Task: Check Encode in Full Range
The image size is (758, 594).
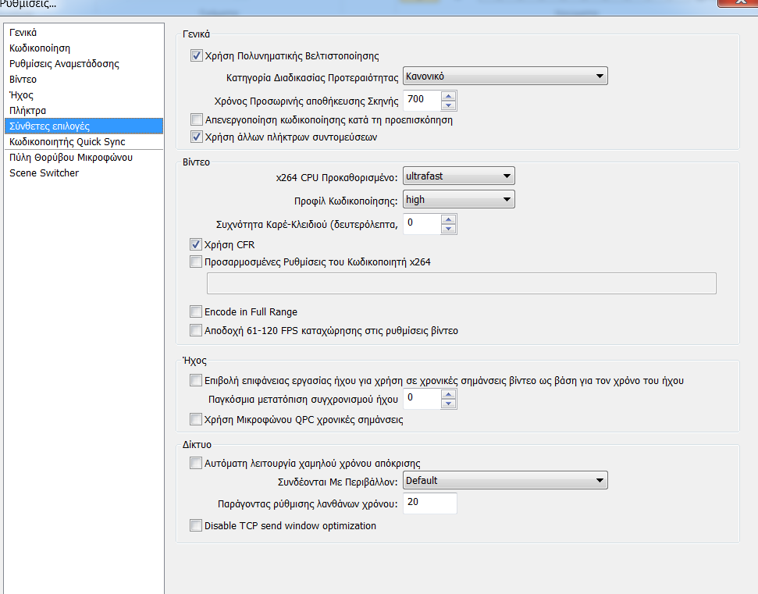Action: (x=196, y=311)
